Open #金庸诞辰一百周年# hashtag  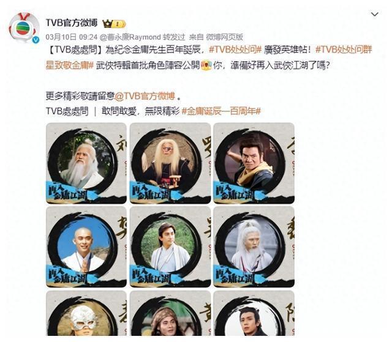point(221,111)
